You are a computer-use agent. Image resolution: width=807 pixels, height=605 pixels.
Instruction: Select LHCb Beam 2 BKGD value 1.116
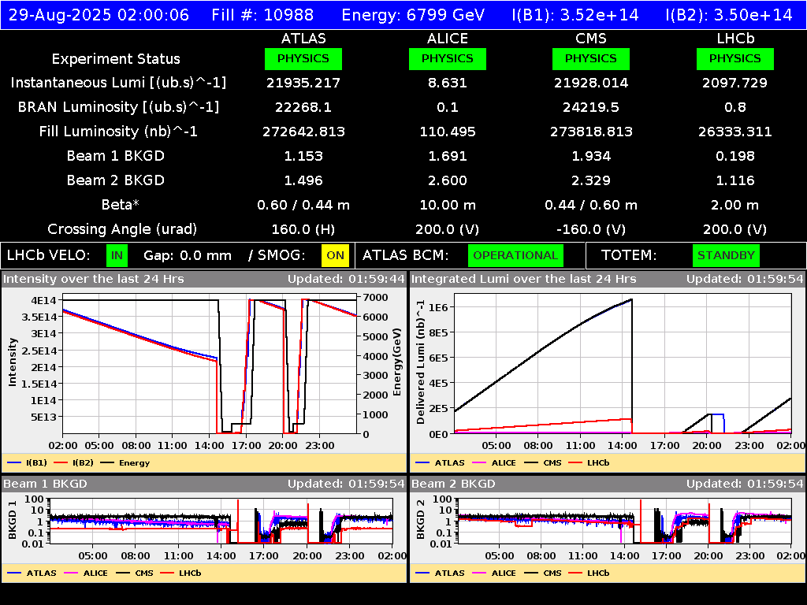click(x=735, y=180)
